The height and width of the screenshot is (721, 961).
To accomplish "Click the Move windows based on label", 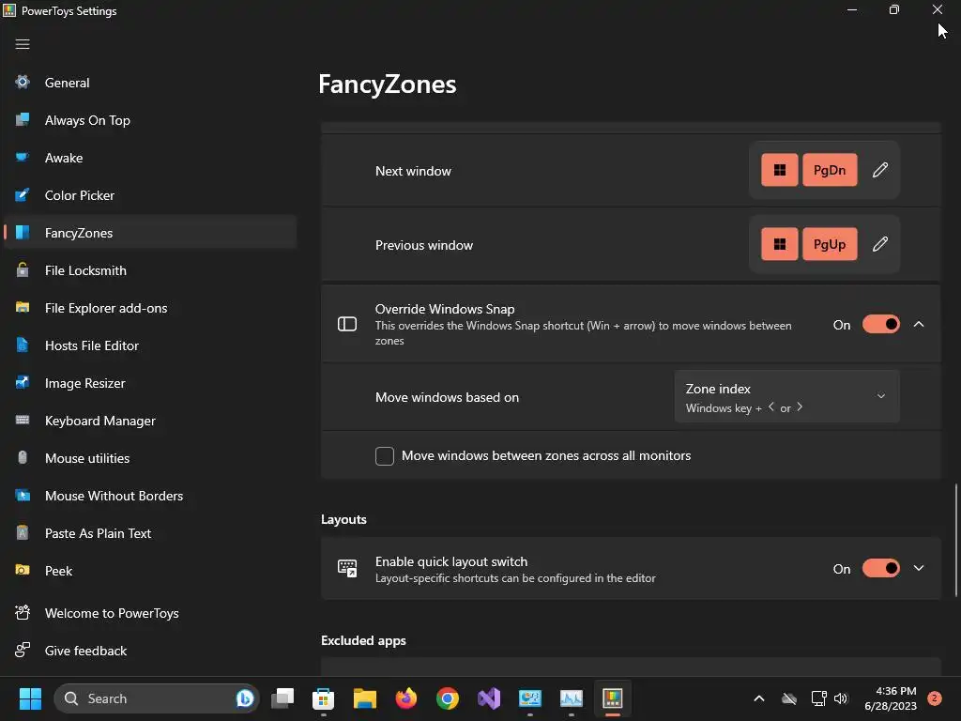I will point(448,397).
